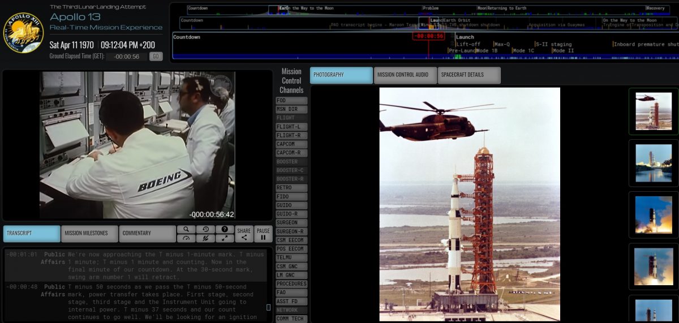Open the Spacecraft Details tab
This screenshot has width=679, height=323.
pos(469,75)
